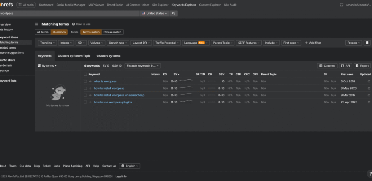Open the Columns settings button

tap(327, 66)
